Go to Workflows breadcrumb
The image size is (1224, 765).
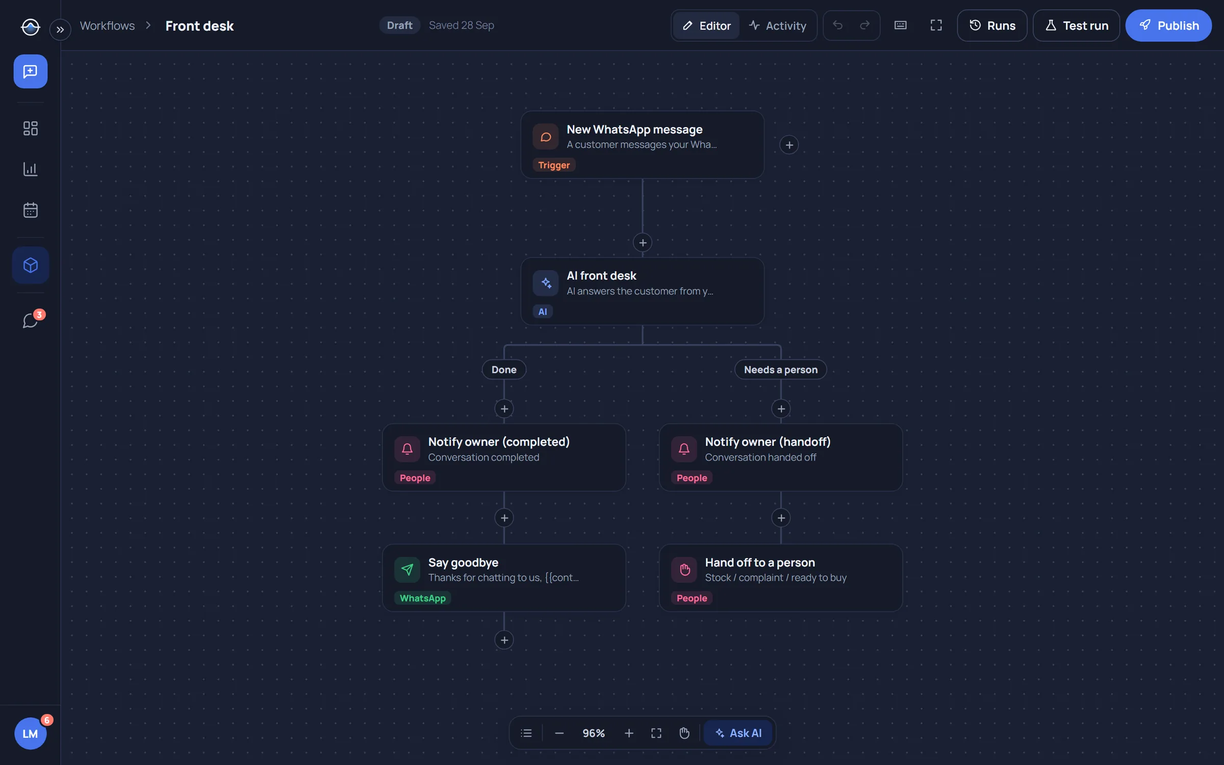pos(107,25)
